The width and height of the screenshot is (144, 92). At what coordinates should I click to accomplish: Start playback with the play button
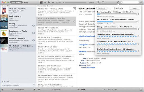pos(49,2)
